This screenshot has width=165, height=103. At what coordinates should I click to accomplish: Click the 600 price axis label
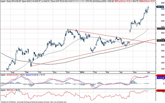163,21
